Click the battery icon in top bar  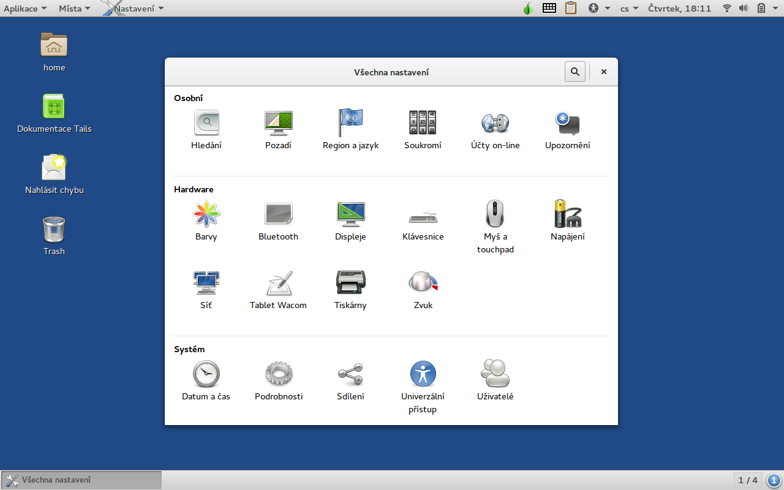click(x=761, y=9)
